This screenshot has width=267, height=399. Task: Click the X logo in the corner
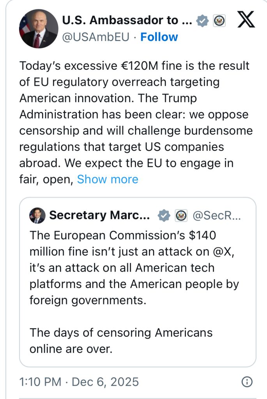pyautogui.click(x=246, y=20)
